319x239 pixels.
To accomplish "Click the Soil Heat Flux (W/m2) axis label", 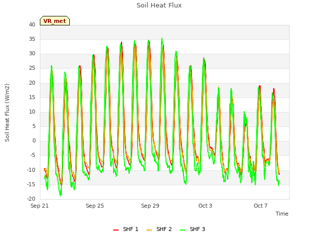I will coord(7,113).
